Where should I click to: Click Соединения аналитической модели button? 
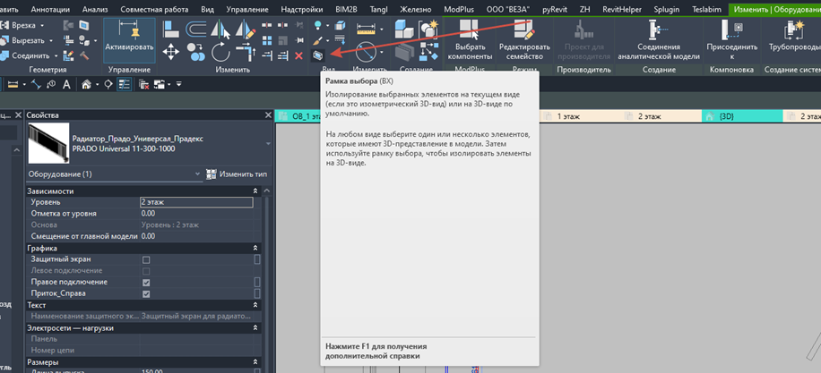pos(658,40)
